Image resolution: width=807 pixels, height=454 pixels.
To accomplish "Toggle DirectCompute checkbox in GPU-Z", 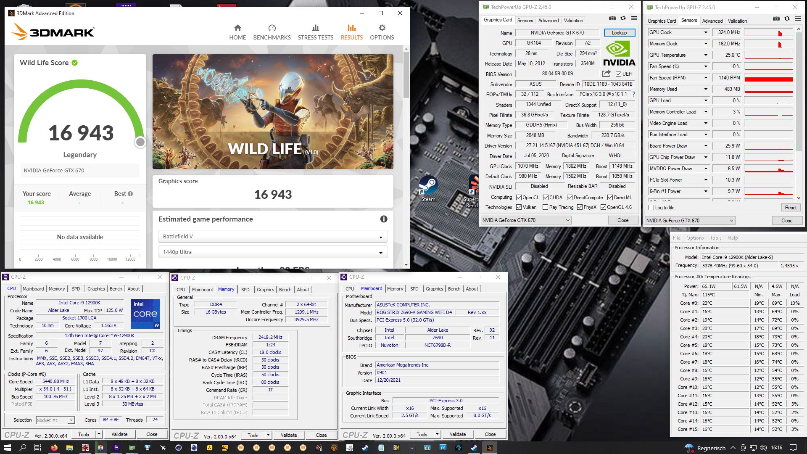I will point(570,198).
